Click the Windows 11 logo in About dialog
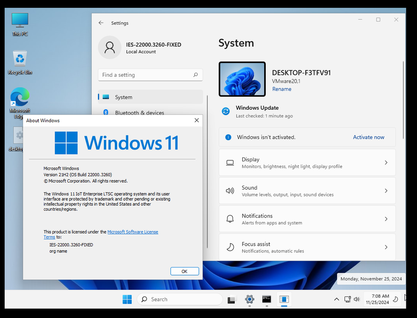Screen dimensions: 417x318 click(x=117, y=143)
